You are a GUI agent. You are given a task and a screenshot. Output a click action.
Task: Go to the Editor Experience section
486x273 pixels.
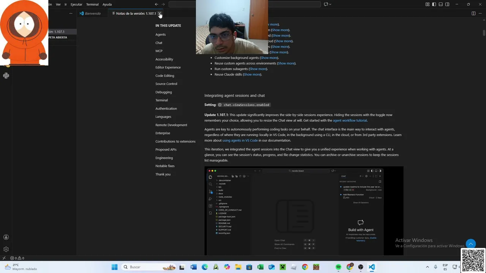click(x=168, y=67)
